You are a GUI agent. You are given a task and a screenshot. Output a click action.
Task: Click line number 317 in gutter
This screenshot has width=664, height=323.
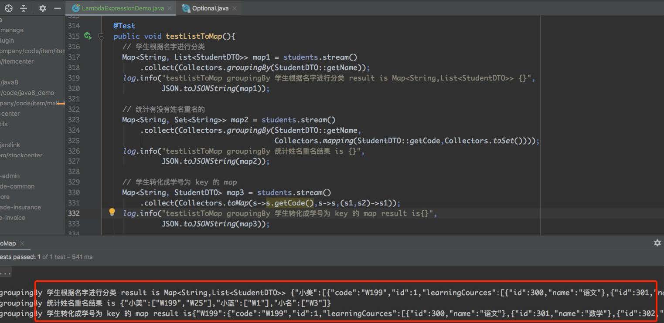[x=74, y=57]
